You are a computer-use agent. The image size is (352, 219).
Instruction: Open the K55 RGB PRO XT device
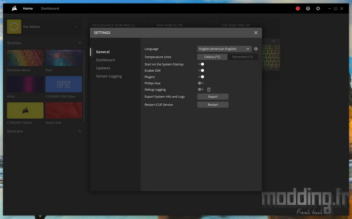click(236, 26)
